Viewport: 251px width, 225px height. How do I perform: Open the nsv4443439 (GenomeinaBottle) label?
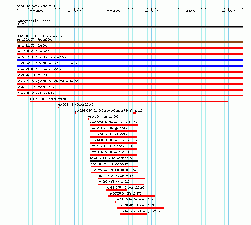point(113,140)
